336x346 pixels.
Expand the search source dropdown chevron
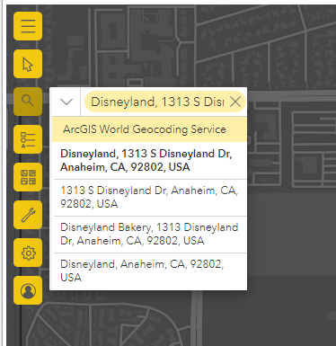coord(66,102)
